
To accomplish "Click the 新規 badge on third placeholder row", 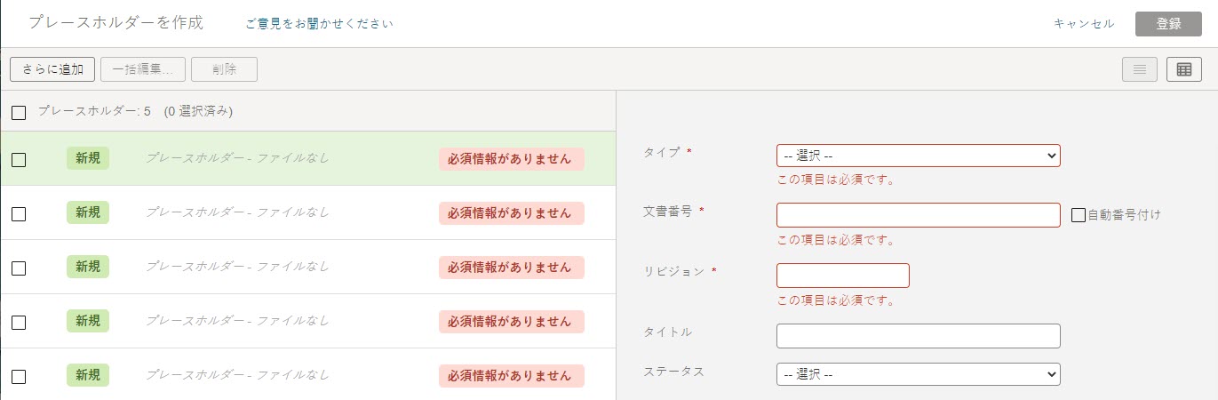I will (x=88, y=267).
